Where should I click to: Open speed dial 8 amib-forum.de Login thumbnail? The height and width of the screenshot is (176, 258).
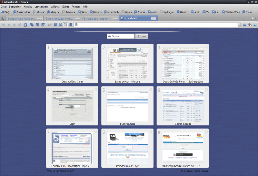tap(127, 148)
